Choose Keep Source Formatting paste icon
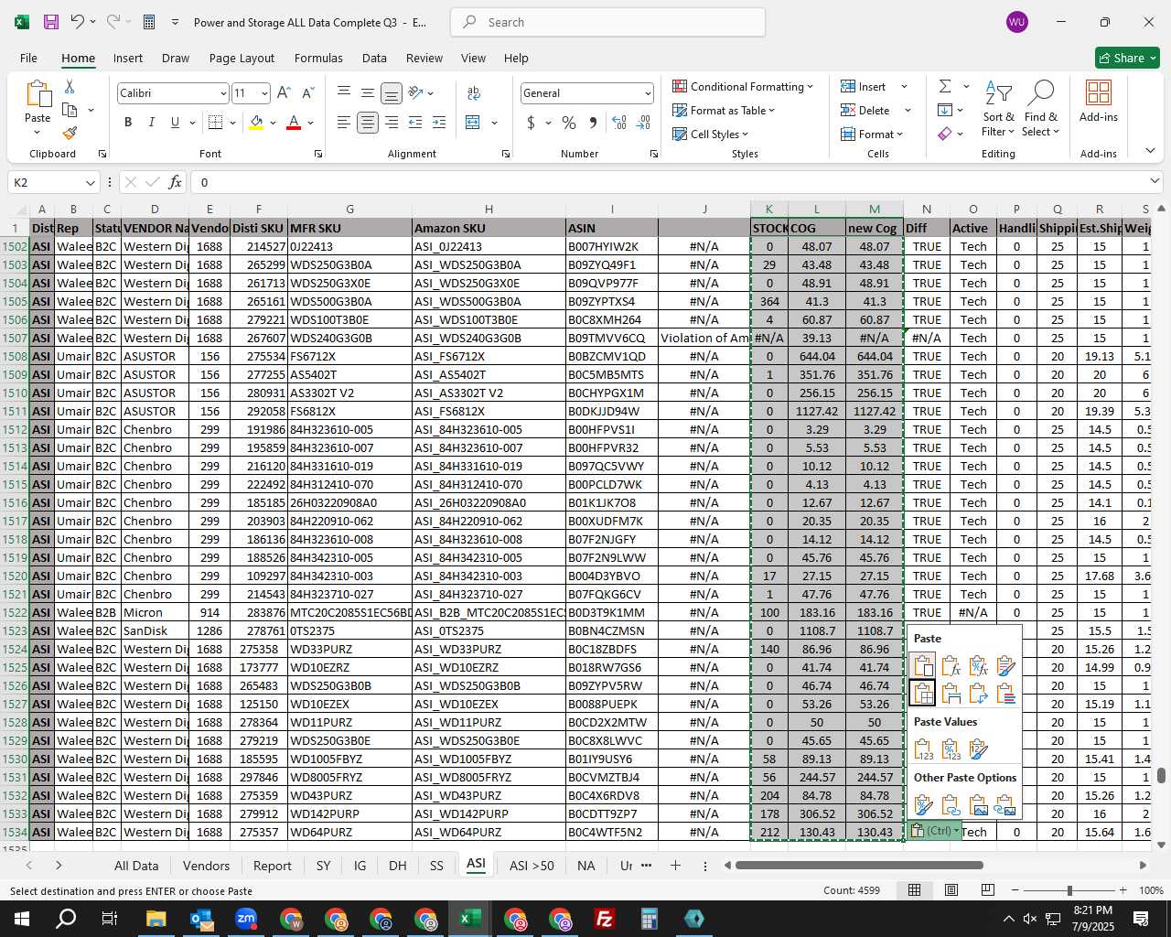Viewport: 1171px width, 937px height. (1005, 666)
